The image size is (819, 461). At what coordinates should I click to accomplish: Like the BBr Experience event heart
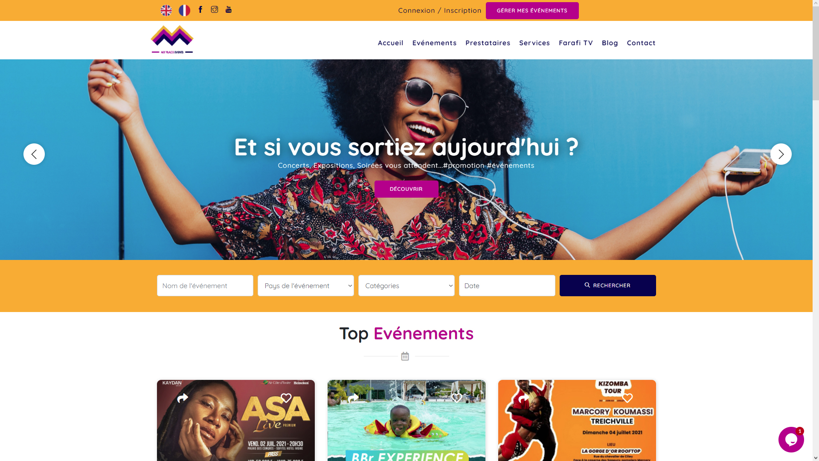coord(457,398)
